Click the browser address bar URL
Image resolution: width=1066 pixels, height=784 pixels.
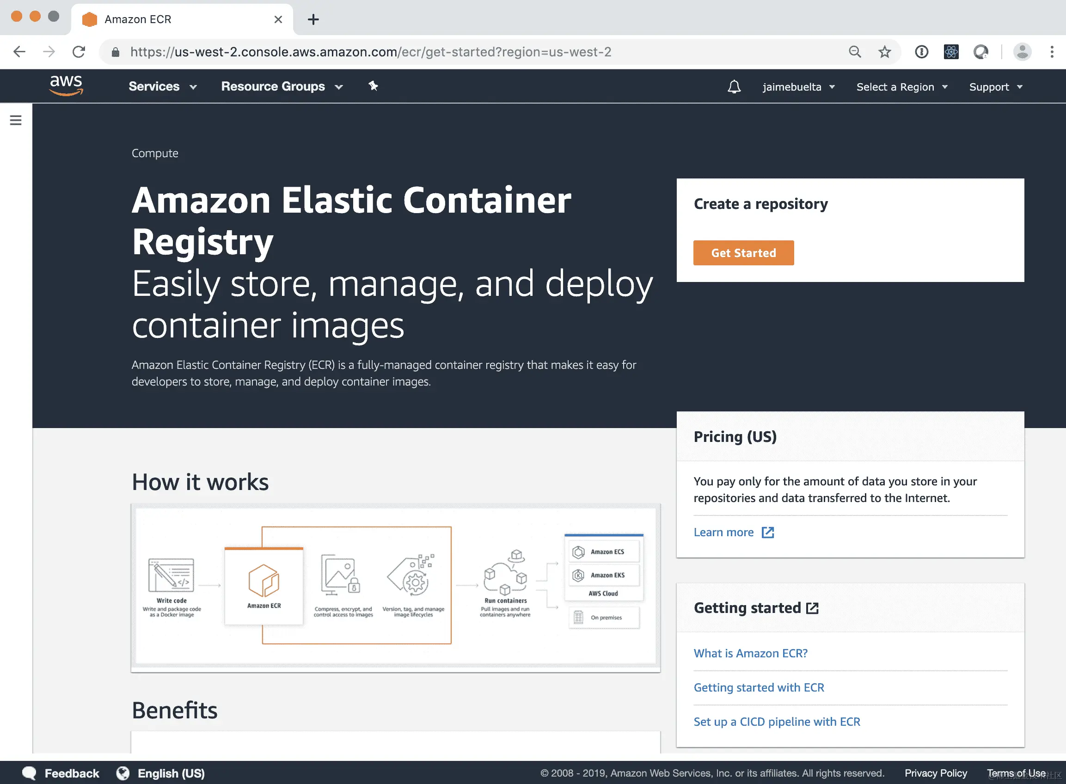[370, 52]
